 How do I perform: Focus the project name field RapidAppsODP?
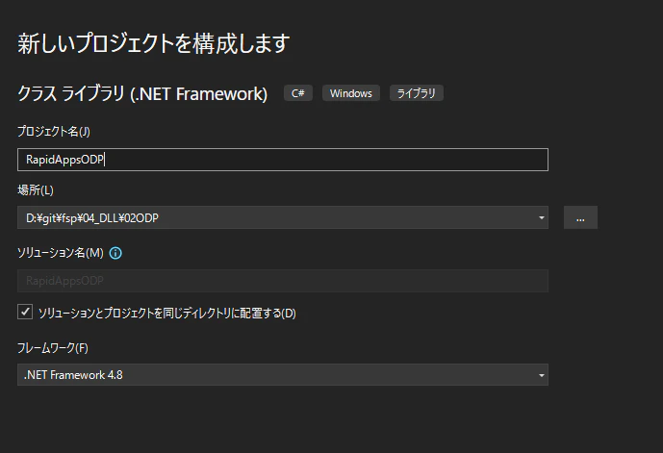(283, 160)
